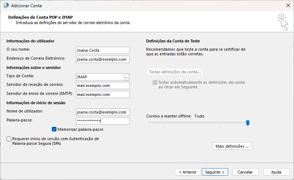Screen dimensions: 294x180
Task: Close the Adicionar Conta dialog
Action: pyautogui.click(x=288, y=6)
